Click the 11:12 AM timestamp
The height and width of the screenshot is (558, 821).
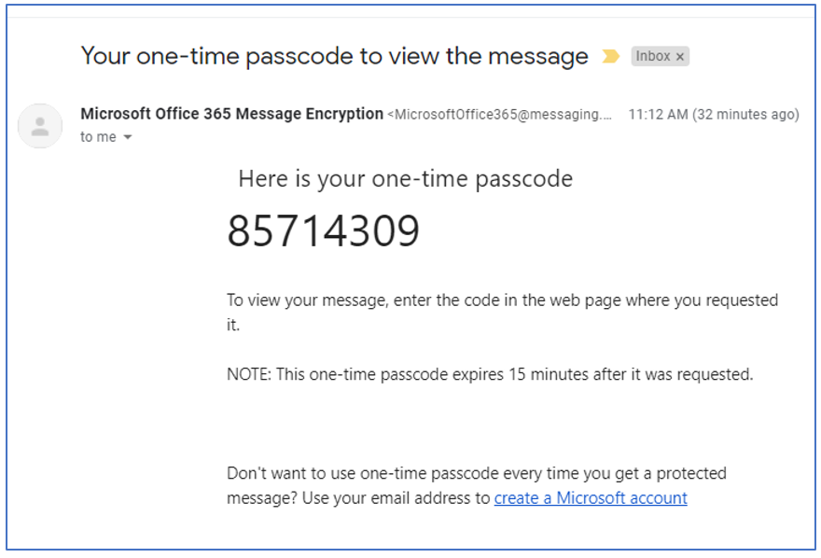658,114
